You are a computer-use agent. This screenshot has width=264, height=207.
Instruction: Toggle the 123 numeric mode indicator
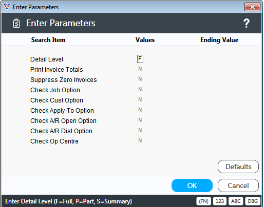click(x=220, y=201)
